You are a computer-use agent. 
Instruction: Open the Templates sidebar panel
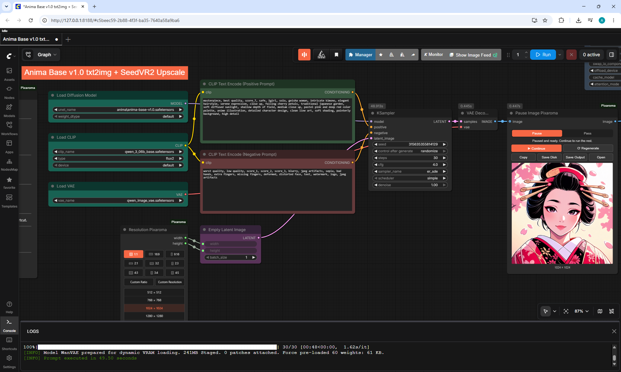pos(9,201)
